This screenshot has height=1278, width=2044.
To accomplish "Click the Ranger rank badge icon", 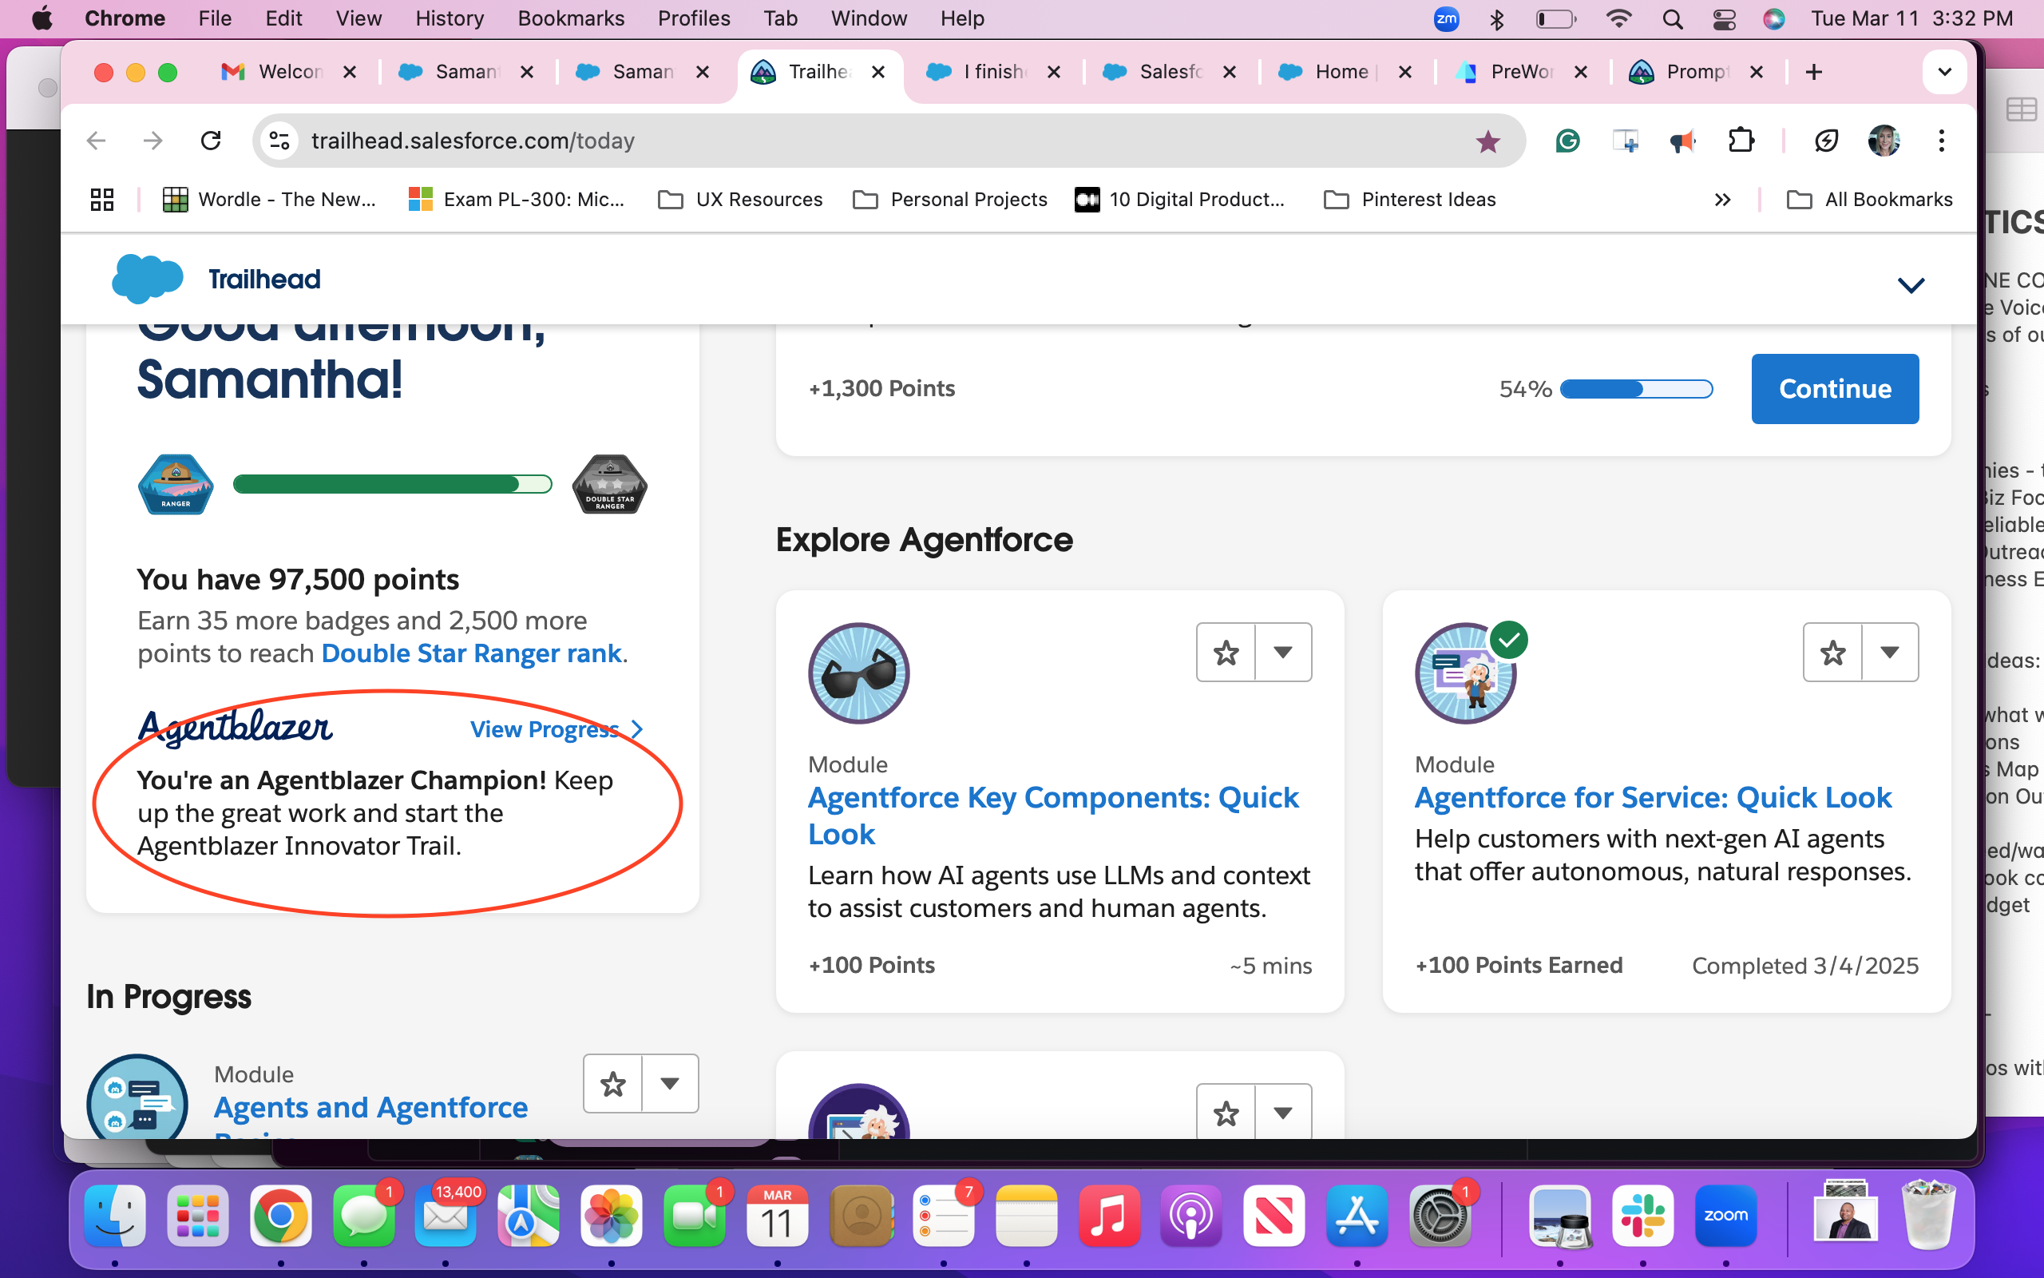I will click(x=176, y=484).
